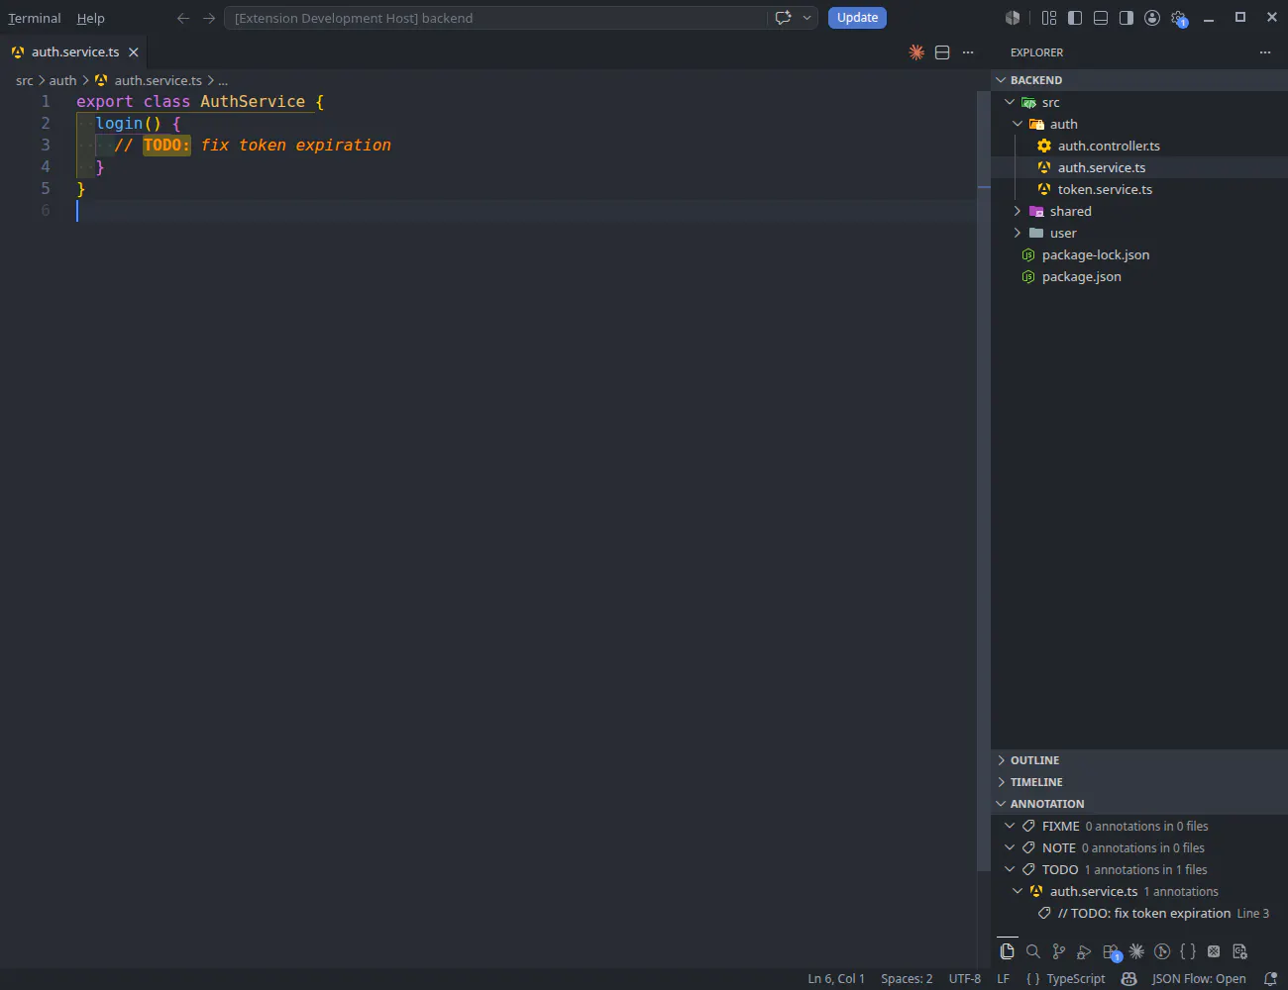1288x990 pixels.
Task: Click the src breadcrumb
Action: pos(24,80)
